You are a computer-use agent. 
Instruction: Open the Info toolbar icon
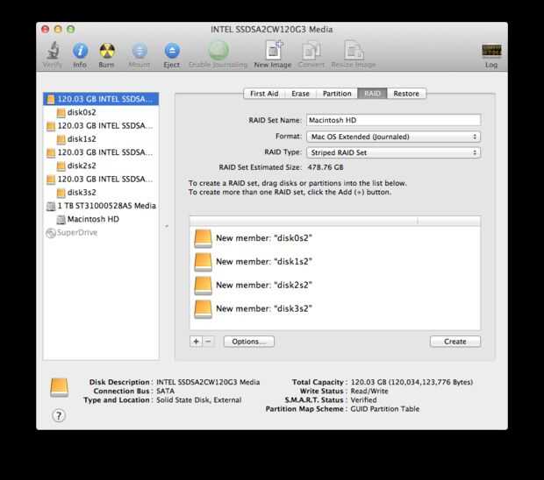pyautogui.click(x=80, y=51)
